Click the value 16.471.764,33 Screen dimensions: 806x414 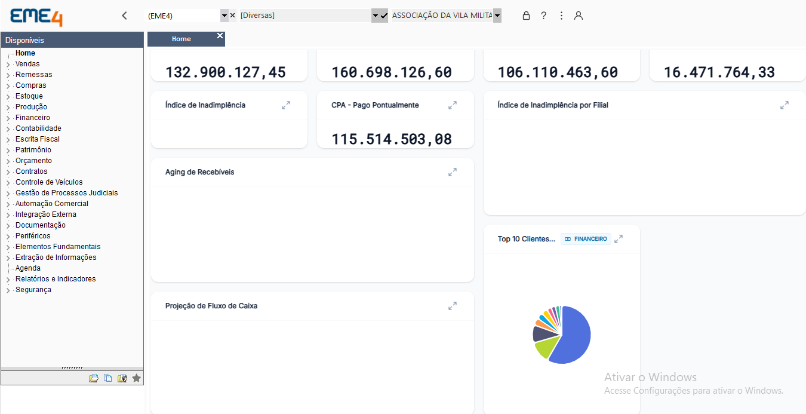point(719,72)
